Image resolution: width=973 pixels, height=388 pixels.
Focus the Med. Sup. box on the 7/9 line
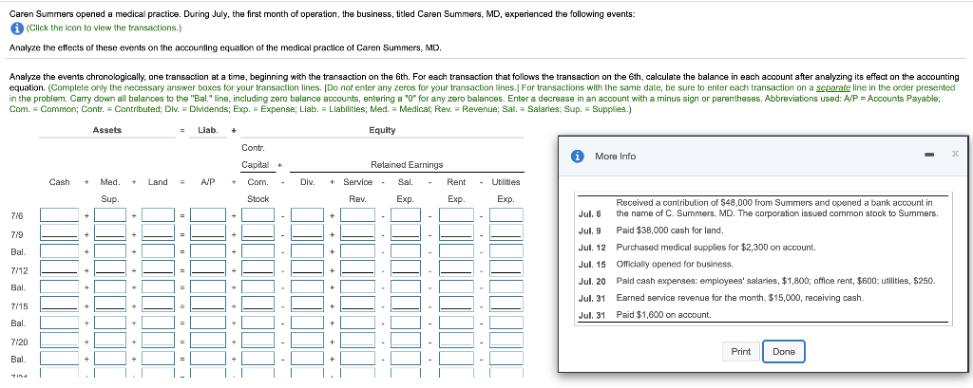[110, 233]
